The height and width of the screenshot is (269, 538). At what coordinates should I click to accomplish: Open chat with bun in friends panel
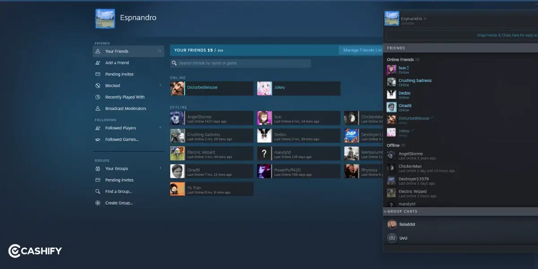point(461,70)
